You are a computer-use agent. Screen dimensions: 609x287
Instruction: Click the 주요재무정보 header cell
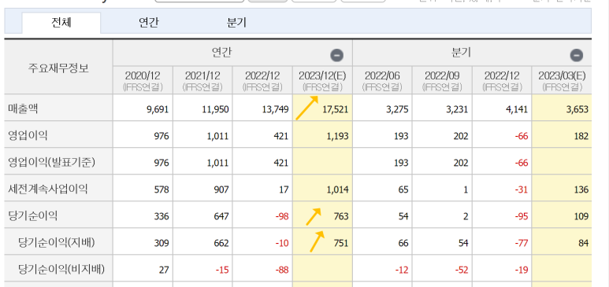click(x=58, y=68)
